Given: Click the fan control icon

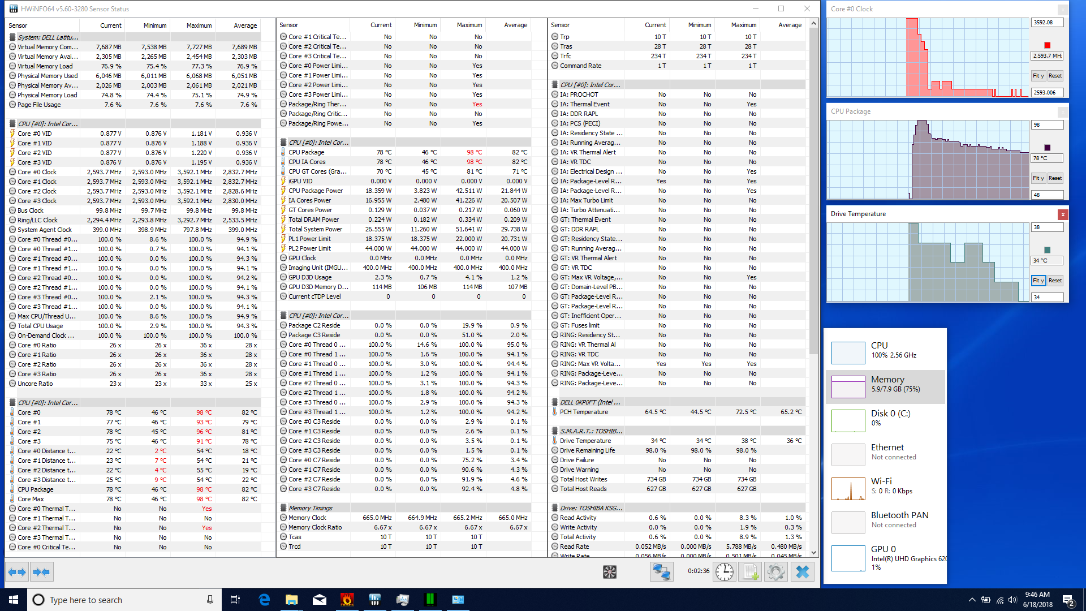Looking at the screenshot, I should click(609, 572).
